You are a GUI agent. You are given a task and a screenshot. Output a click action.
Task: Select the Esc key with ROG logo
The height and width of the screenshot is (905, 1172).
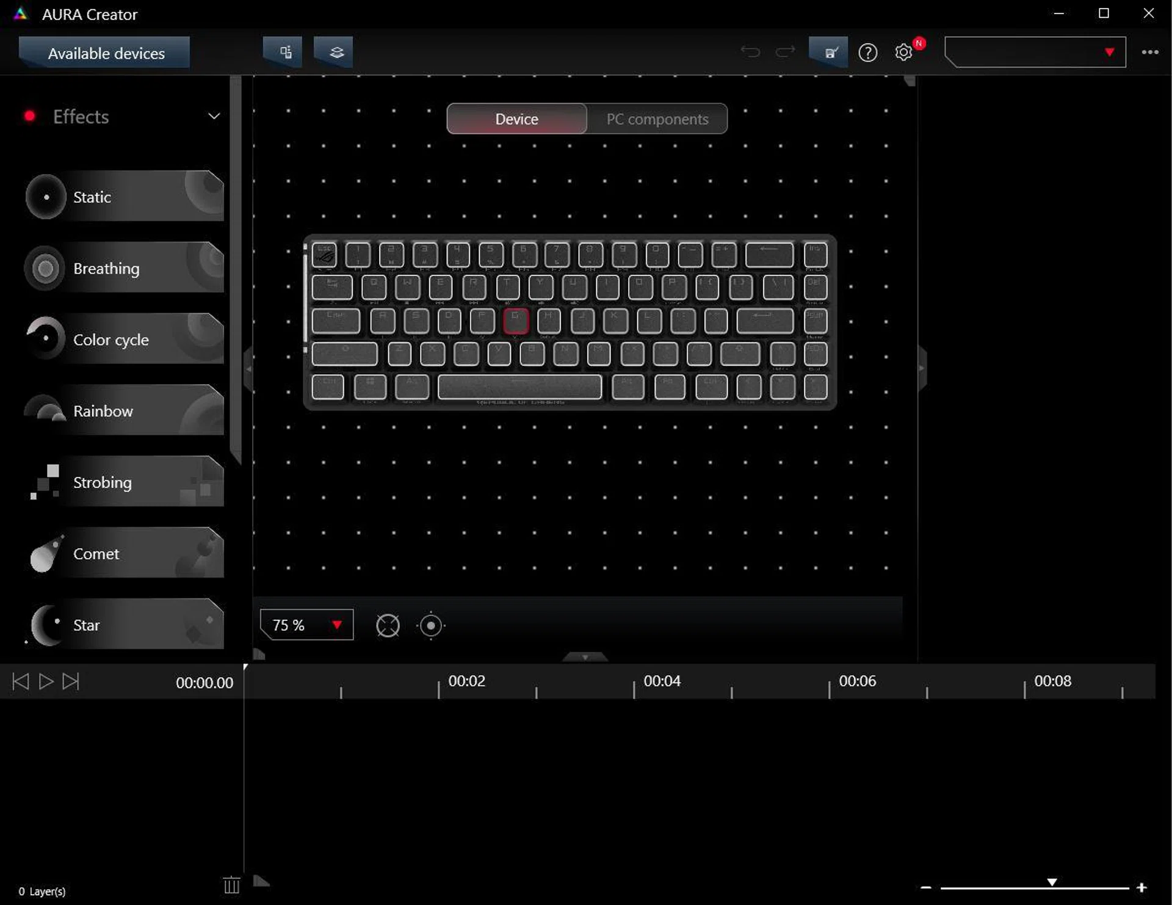point(324,255)
